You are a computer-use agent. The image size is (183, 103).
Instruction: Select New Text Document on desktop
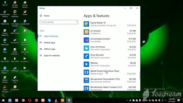click(25, 42)
